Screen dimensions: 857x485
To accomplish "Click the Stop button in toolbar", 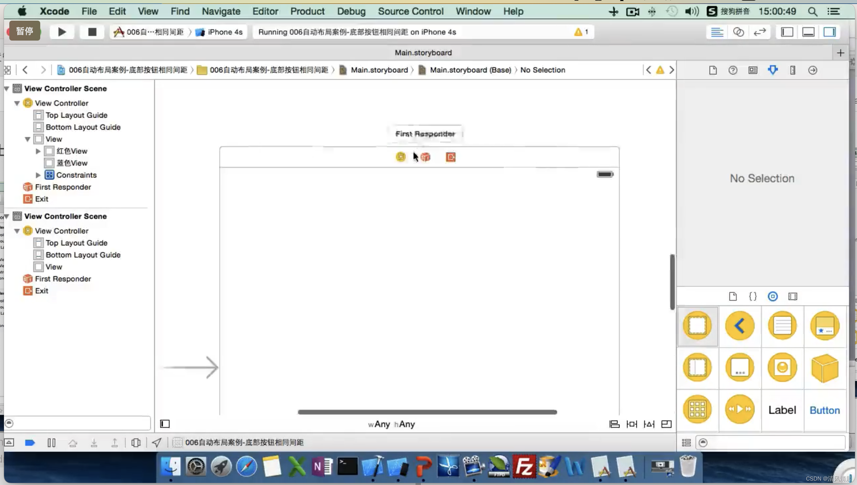I will coord(92,31).
